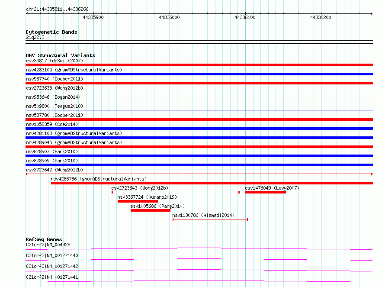385x287 pixels.
Task: Select the nsv1058359 blue variant bar
Action: point(199,129)
